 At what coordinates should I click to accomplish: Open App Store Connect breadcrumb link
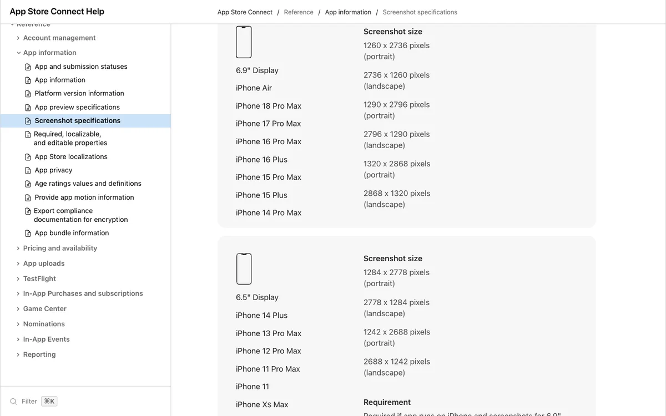245,12
